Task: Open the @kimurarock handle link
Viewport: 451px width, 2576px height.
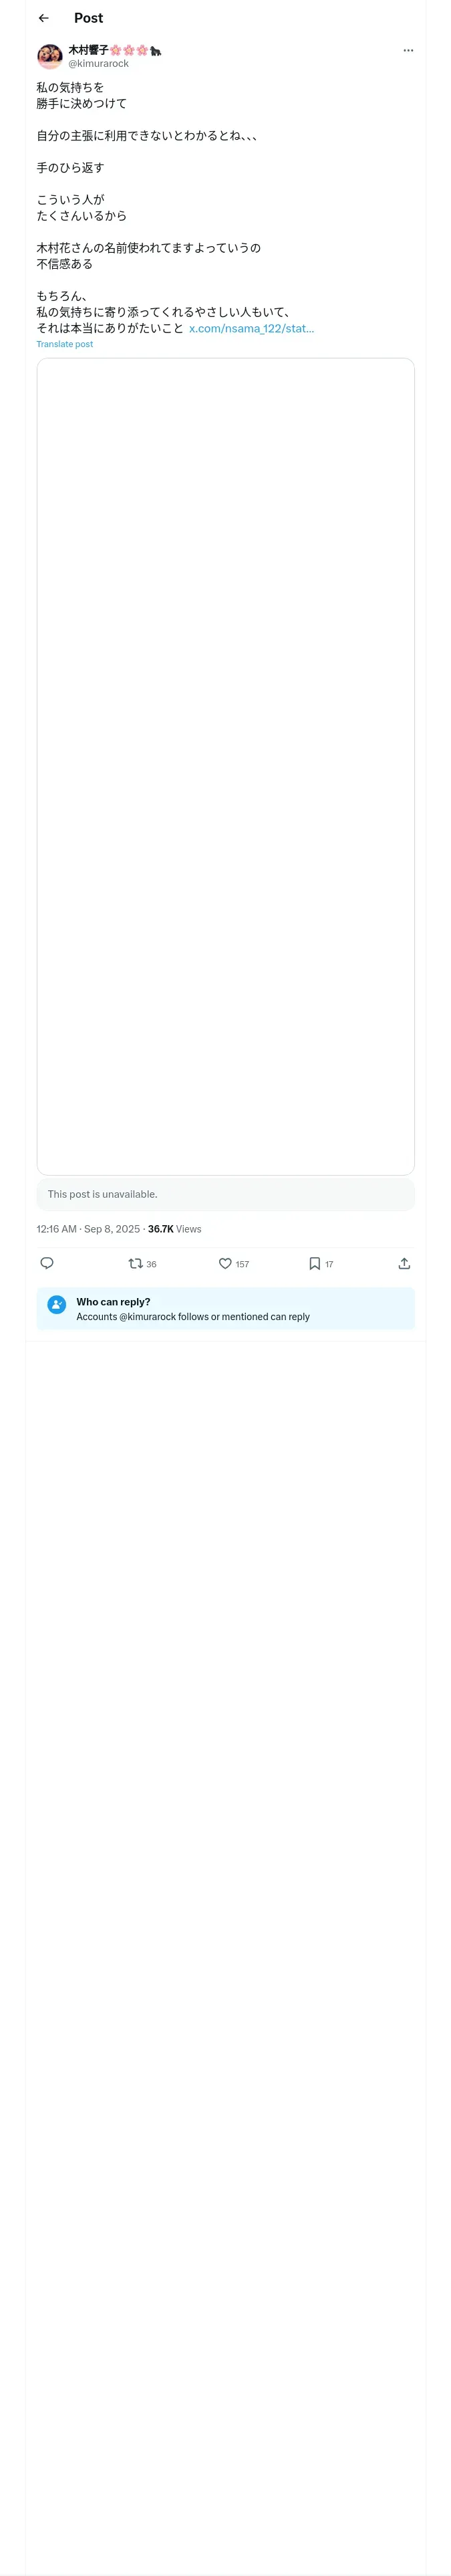Action: [98, 64]
